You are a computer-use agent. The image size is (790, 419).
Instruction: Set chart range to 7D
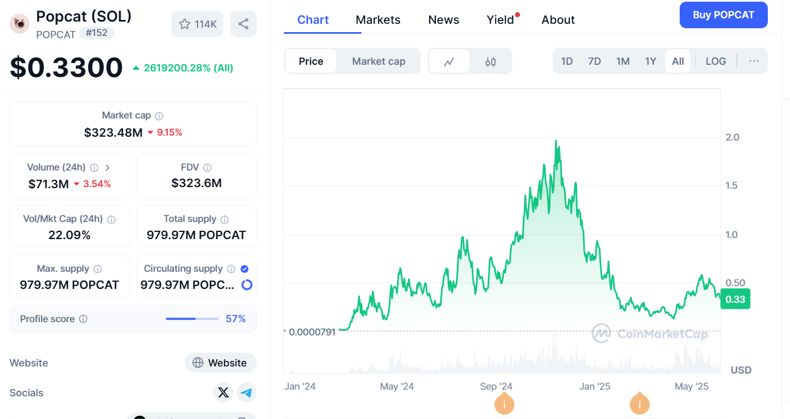[594, 61]
